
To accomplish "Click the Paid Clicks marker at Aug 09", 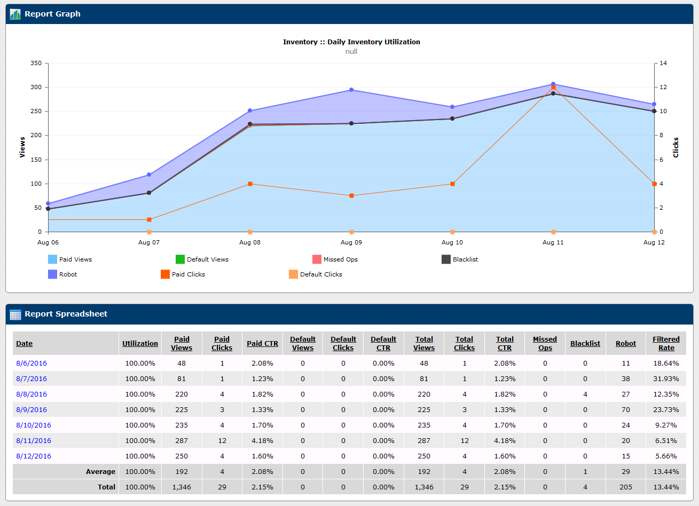I will tap(351, 196).
